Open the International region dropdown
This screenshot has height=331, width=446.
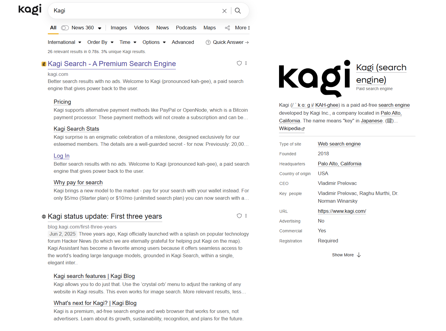(x=64, y=42)
